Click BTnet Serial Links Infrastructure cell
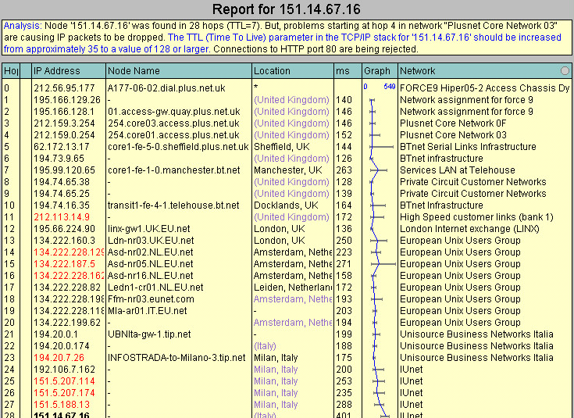 [468, 147]
